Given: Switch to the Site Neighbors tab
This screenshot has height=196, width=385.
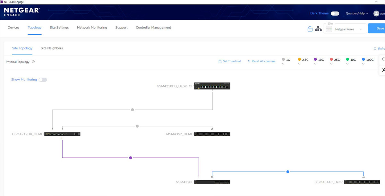Looking at the screenshot, I should (52, 48).
